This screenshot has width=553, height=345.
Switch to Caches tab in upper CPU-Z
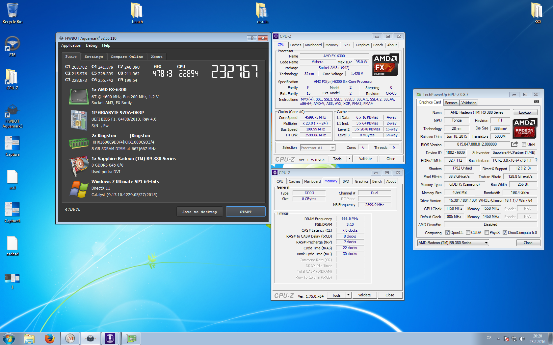[295, 45]
